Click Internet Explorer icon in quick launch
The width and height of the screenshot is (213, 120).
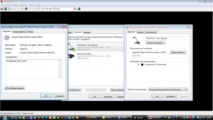[x=74, y=118]
